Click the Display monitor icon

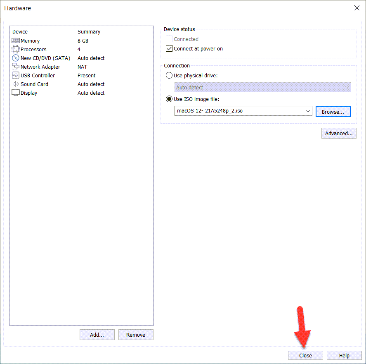pos(16,93)
